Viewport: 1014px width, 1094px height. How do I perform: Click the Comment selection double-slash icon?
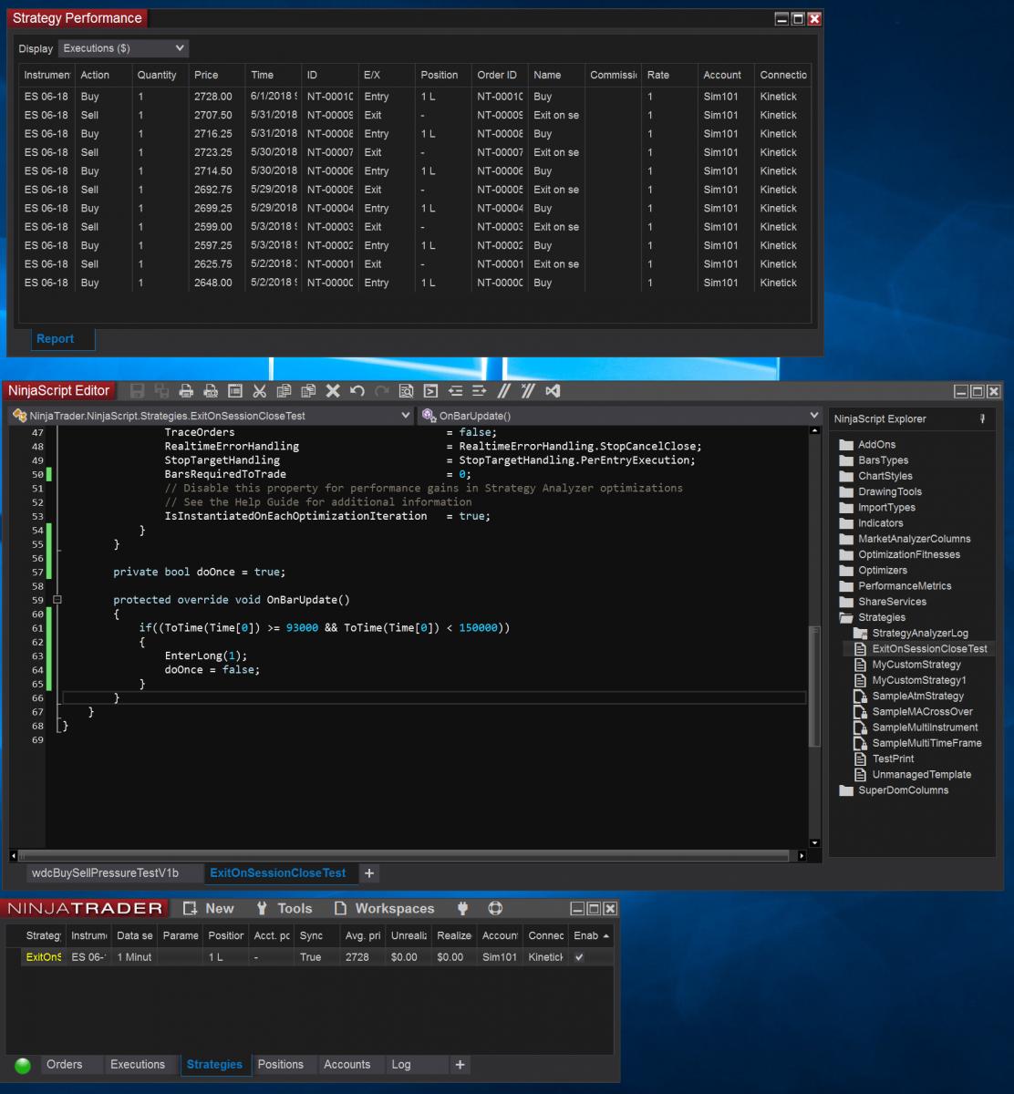coord(503,391)
